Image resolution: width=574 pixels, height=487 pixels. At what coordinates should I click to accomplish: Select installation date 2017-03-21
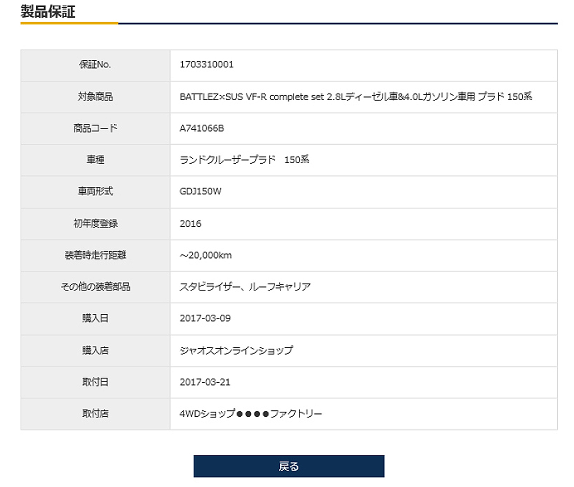(x=205, y=382)
